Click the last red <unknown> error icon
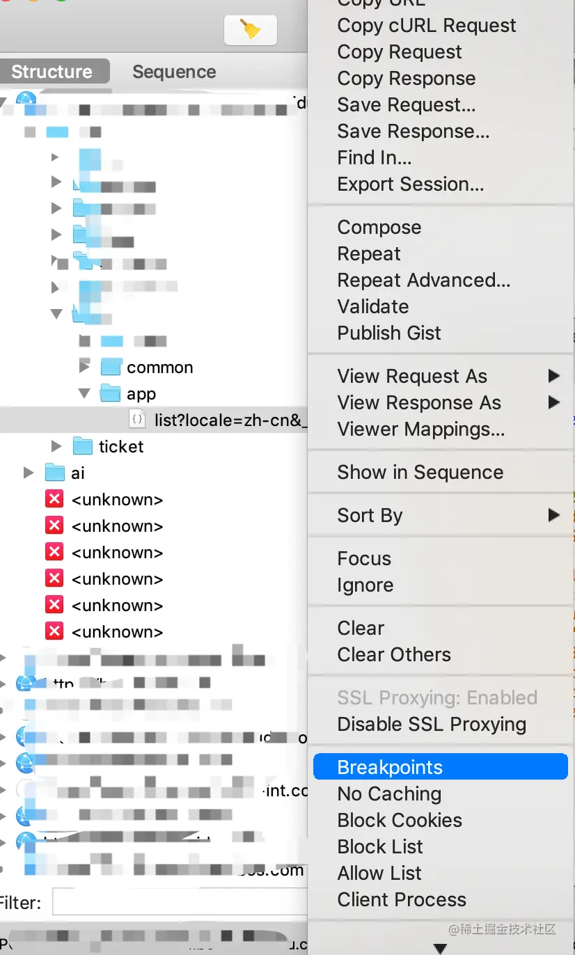575x955 pixels. click(54, 631)
